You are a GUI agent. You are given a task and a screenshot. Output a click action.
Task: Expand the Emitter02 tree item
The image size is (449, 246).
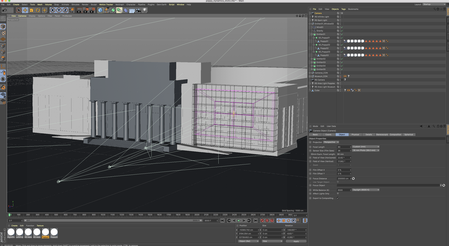pos(312,59)
